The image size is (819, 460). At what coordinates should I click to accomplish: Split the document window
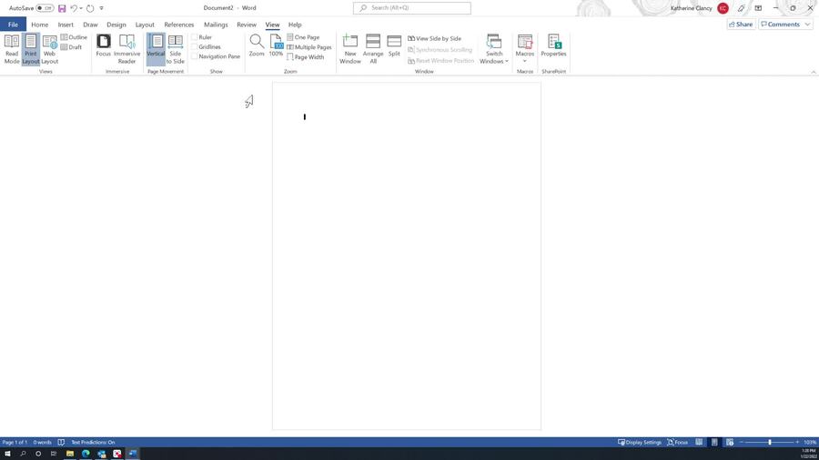tap(394, 45)
